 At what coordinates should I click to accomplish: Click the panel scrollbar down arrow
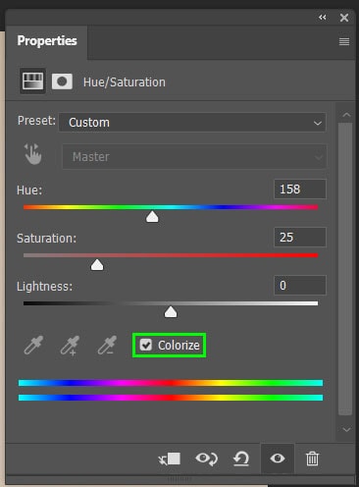coord(346,429)
